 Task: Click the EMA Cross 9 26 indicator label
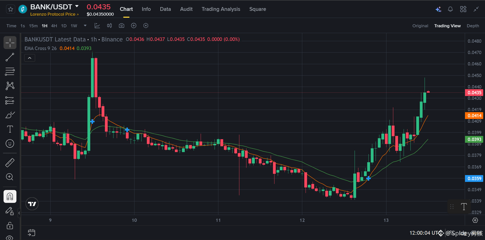(40, 48)
